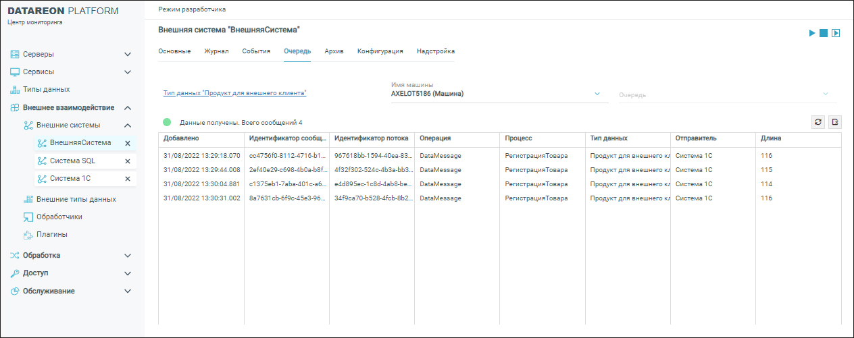854x338 pixels.
Task: Click the start (play) external system icon
Action: [x=812, y=33]
